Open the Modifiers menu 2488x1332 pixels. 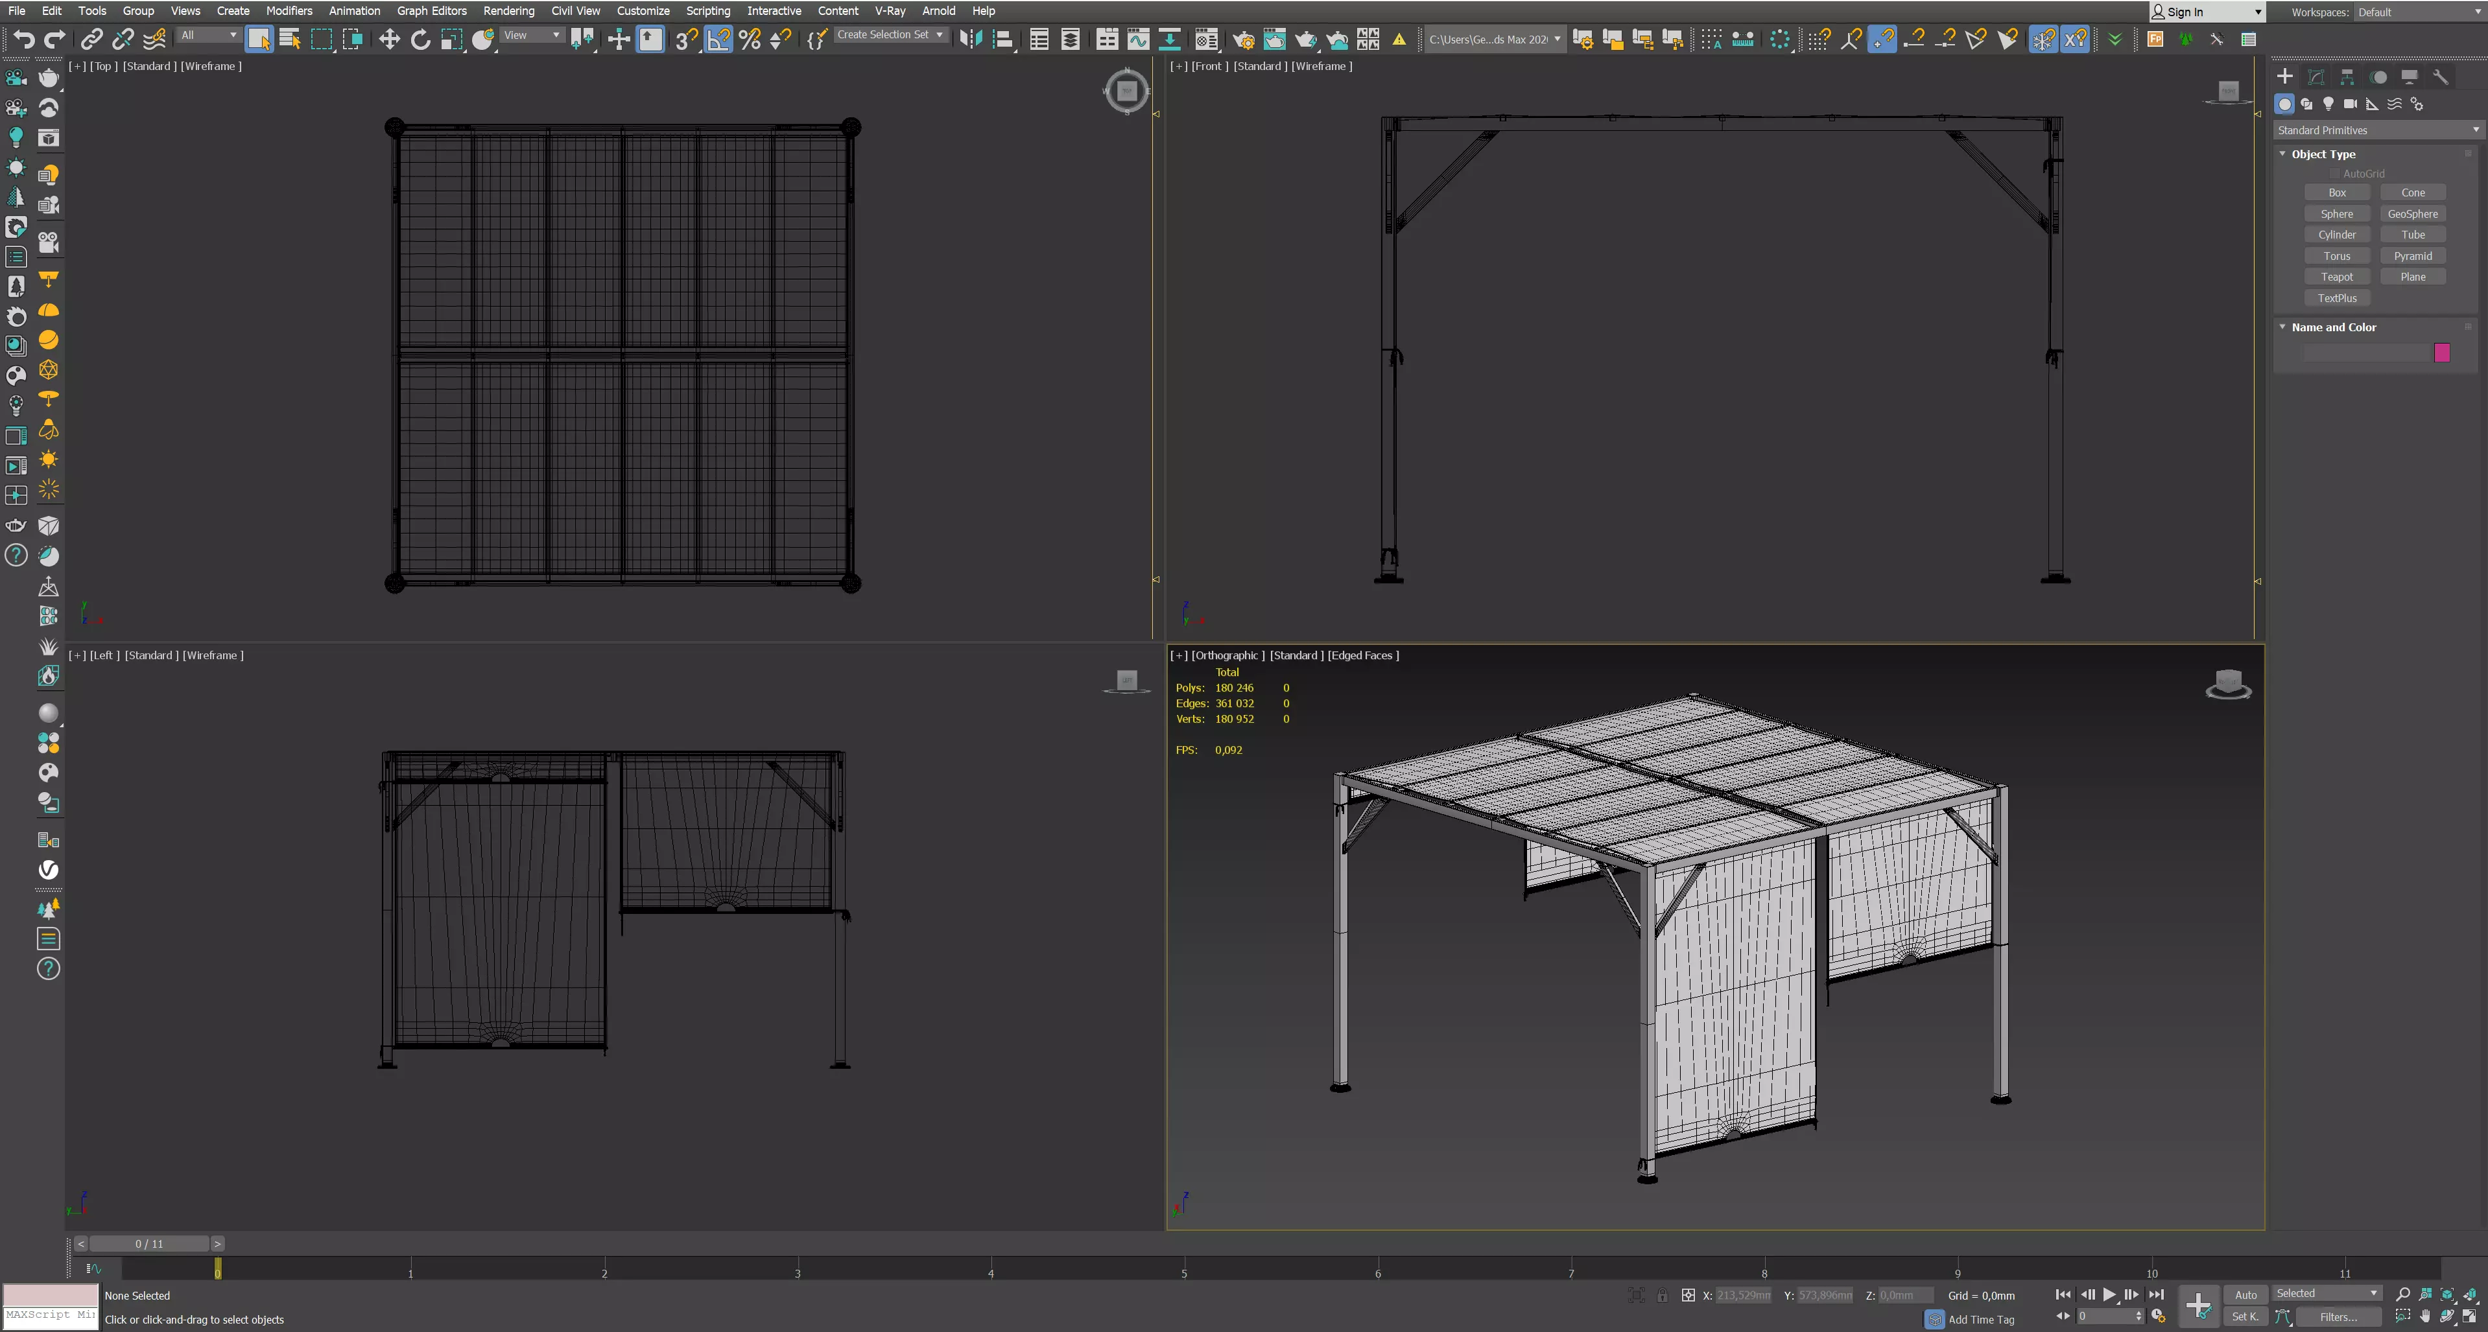tap(289, 10)
